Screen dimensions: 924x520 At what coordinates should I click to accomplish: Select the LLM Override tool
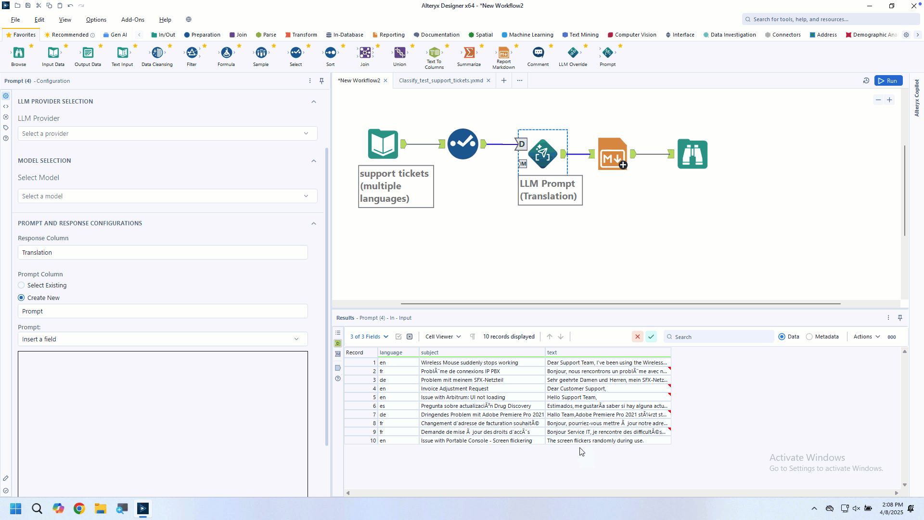coord(573,53)
